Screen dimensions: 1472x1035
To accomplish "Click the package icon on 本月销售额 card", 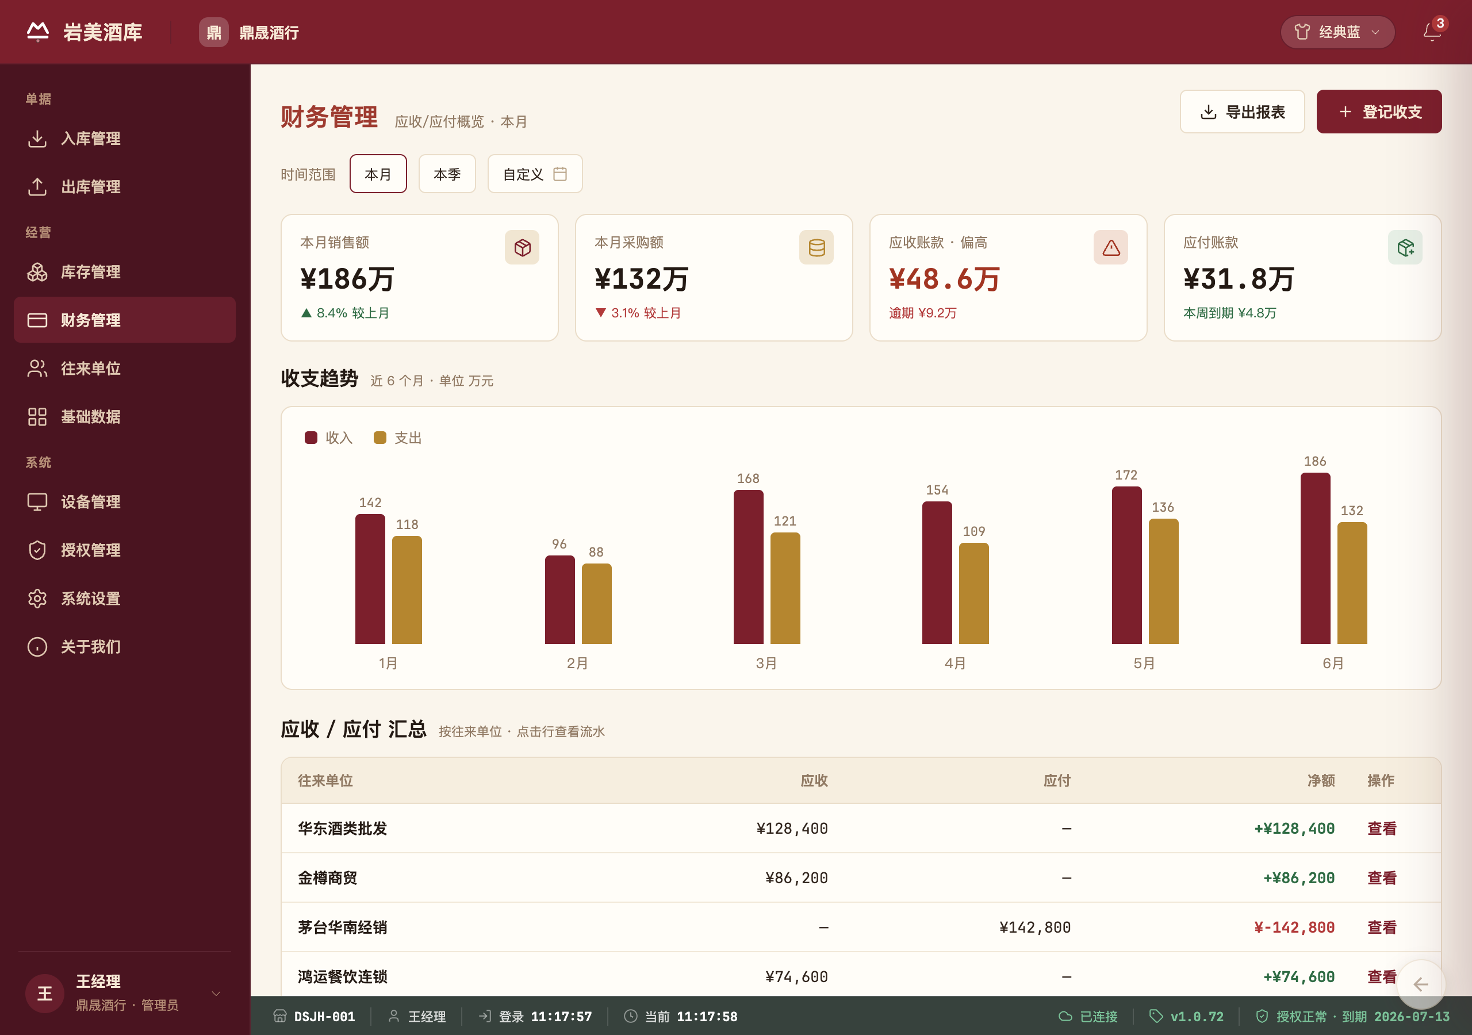I will [522, 247].
